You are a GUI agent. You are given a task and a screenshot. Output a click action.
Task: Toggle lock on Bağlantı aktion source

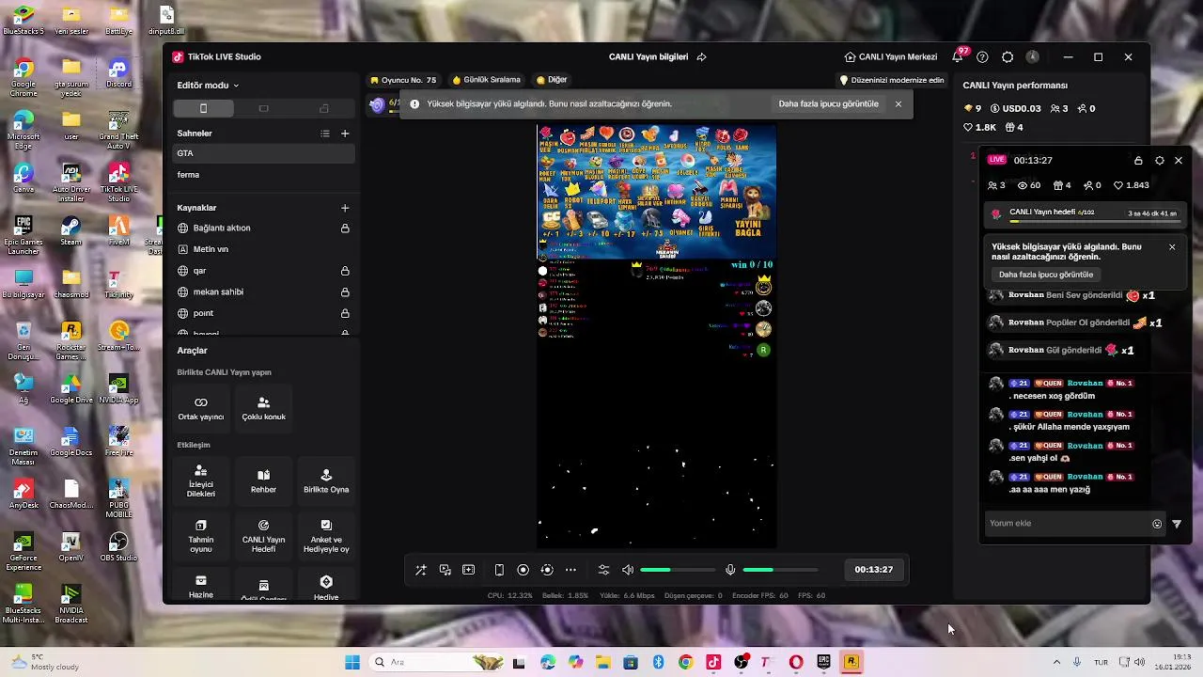click(345, 228)
